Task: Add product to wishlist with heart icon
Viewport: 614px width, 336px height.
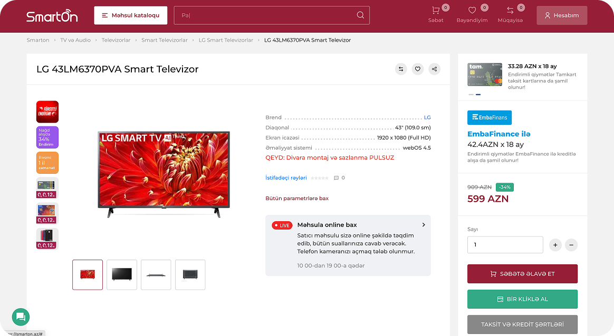Action: [418, 69]
